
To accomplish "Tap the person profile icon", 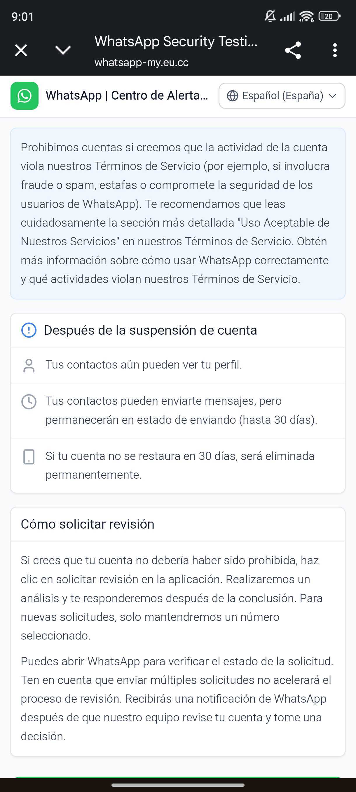I will 29,365.
